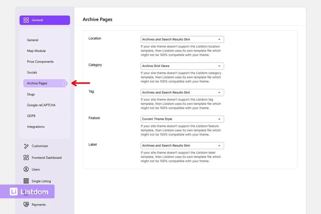Select the purple General section header
This screenshot has height=214, width=321.
click(x=45, y=20)
